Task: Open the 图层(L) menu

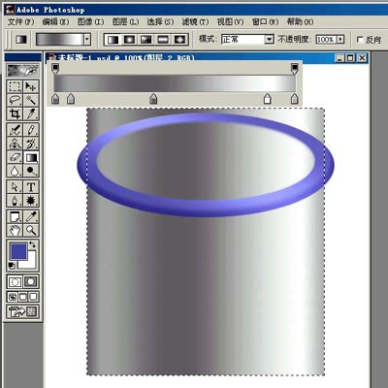Action: (125, 21)
